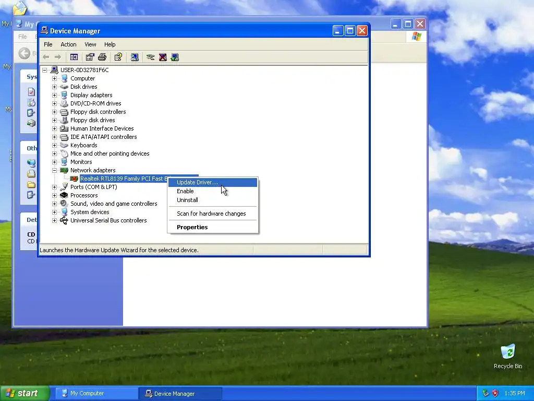This screenshot has height=401, width=534.
Task: Click the File menu in My Computer window
Action: point(22,37)
